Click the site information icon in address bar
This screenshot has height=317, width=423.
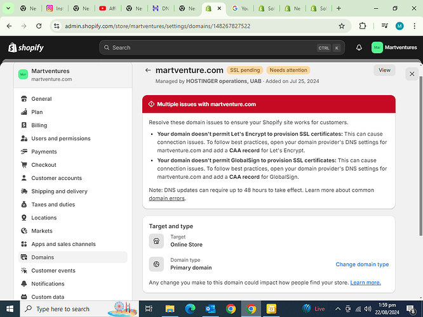pos(57,26)
